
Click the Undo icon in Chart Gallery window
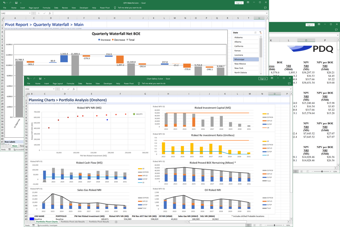(28, 79)
